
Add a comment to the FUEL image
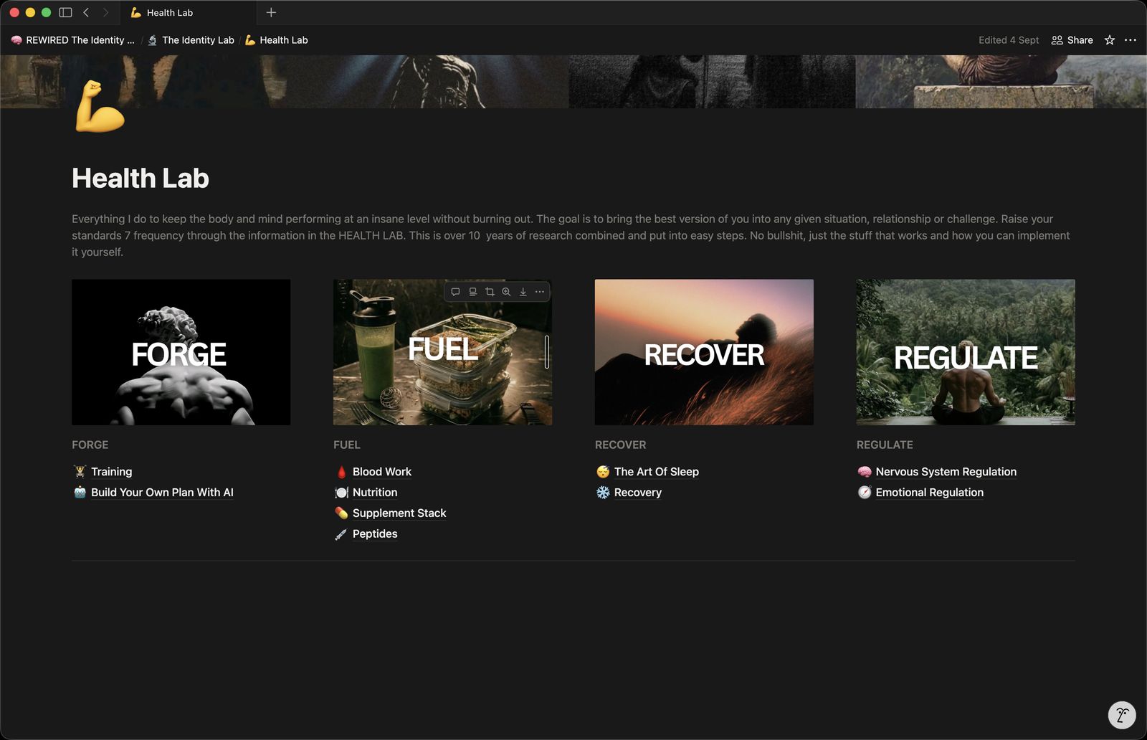(455, 292)
